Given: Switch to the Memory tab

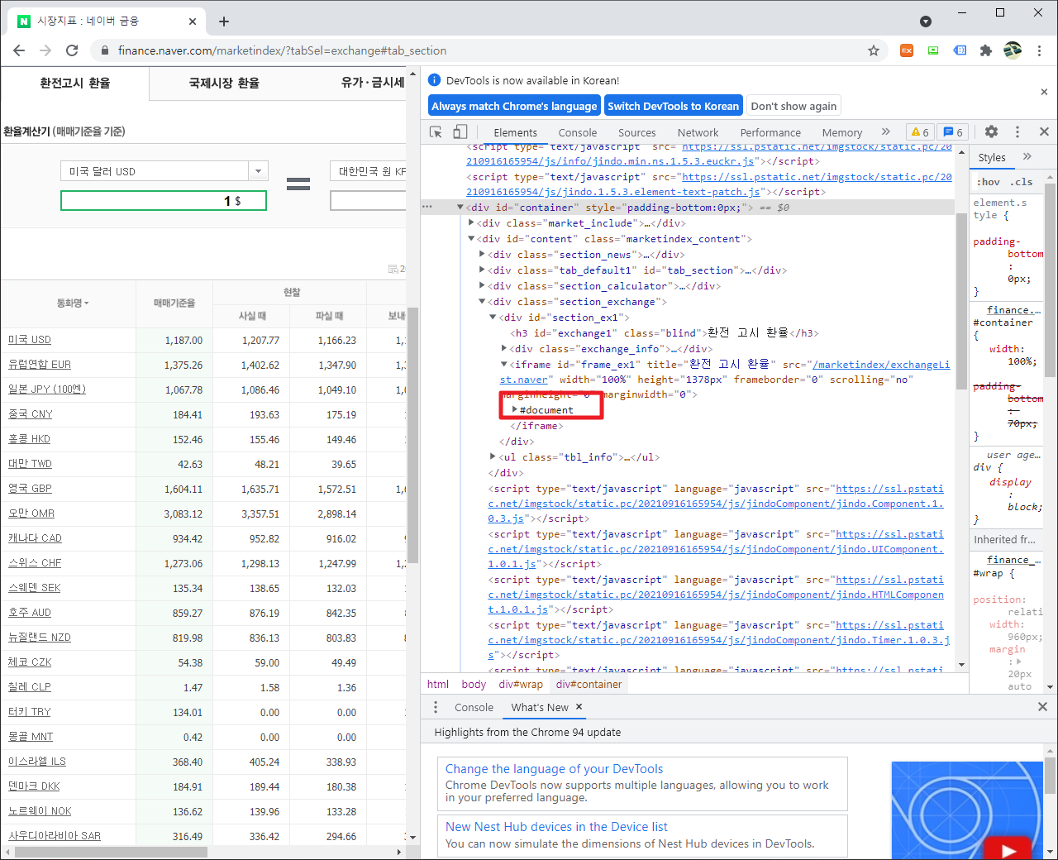Looking at the screenshot, I should [841, 132].
